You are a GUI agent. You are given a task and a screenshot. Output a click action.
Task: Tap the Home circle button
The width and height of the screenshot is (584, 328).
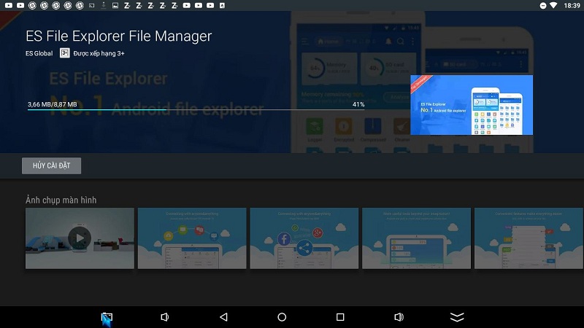(x=282, y=317)
